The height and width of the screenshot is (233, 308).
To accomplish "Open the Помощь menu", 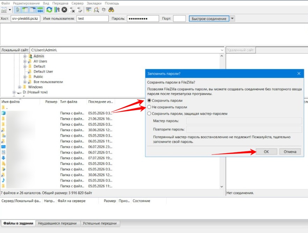I will coord(112,3).
